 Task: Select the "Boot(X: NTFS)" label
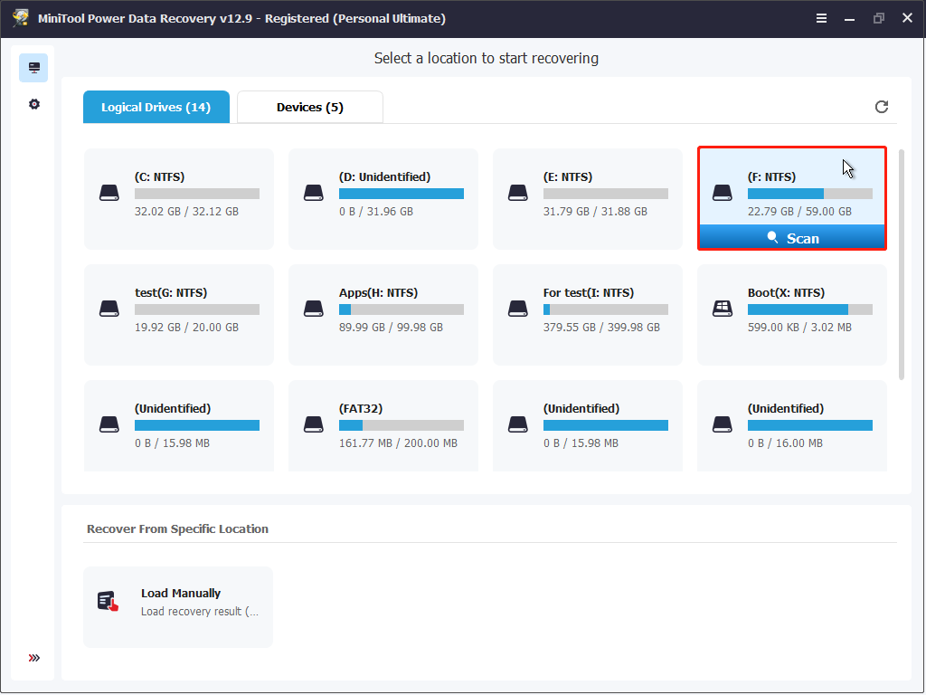pos(786,292)
